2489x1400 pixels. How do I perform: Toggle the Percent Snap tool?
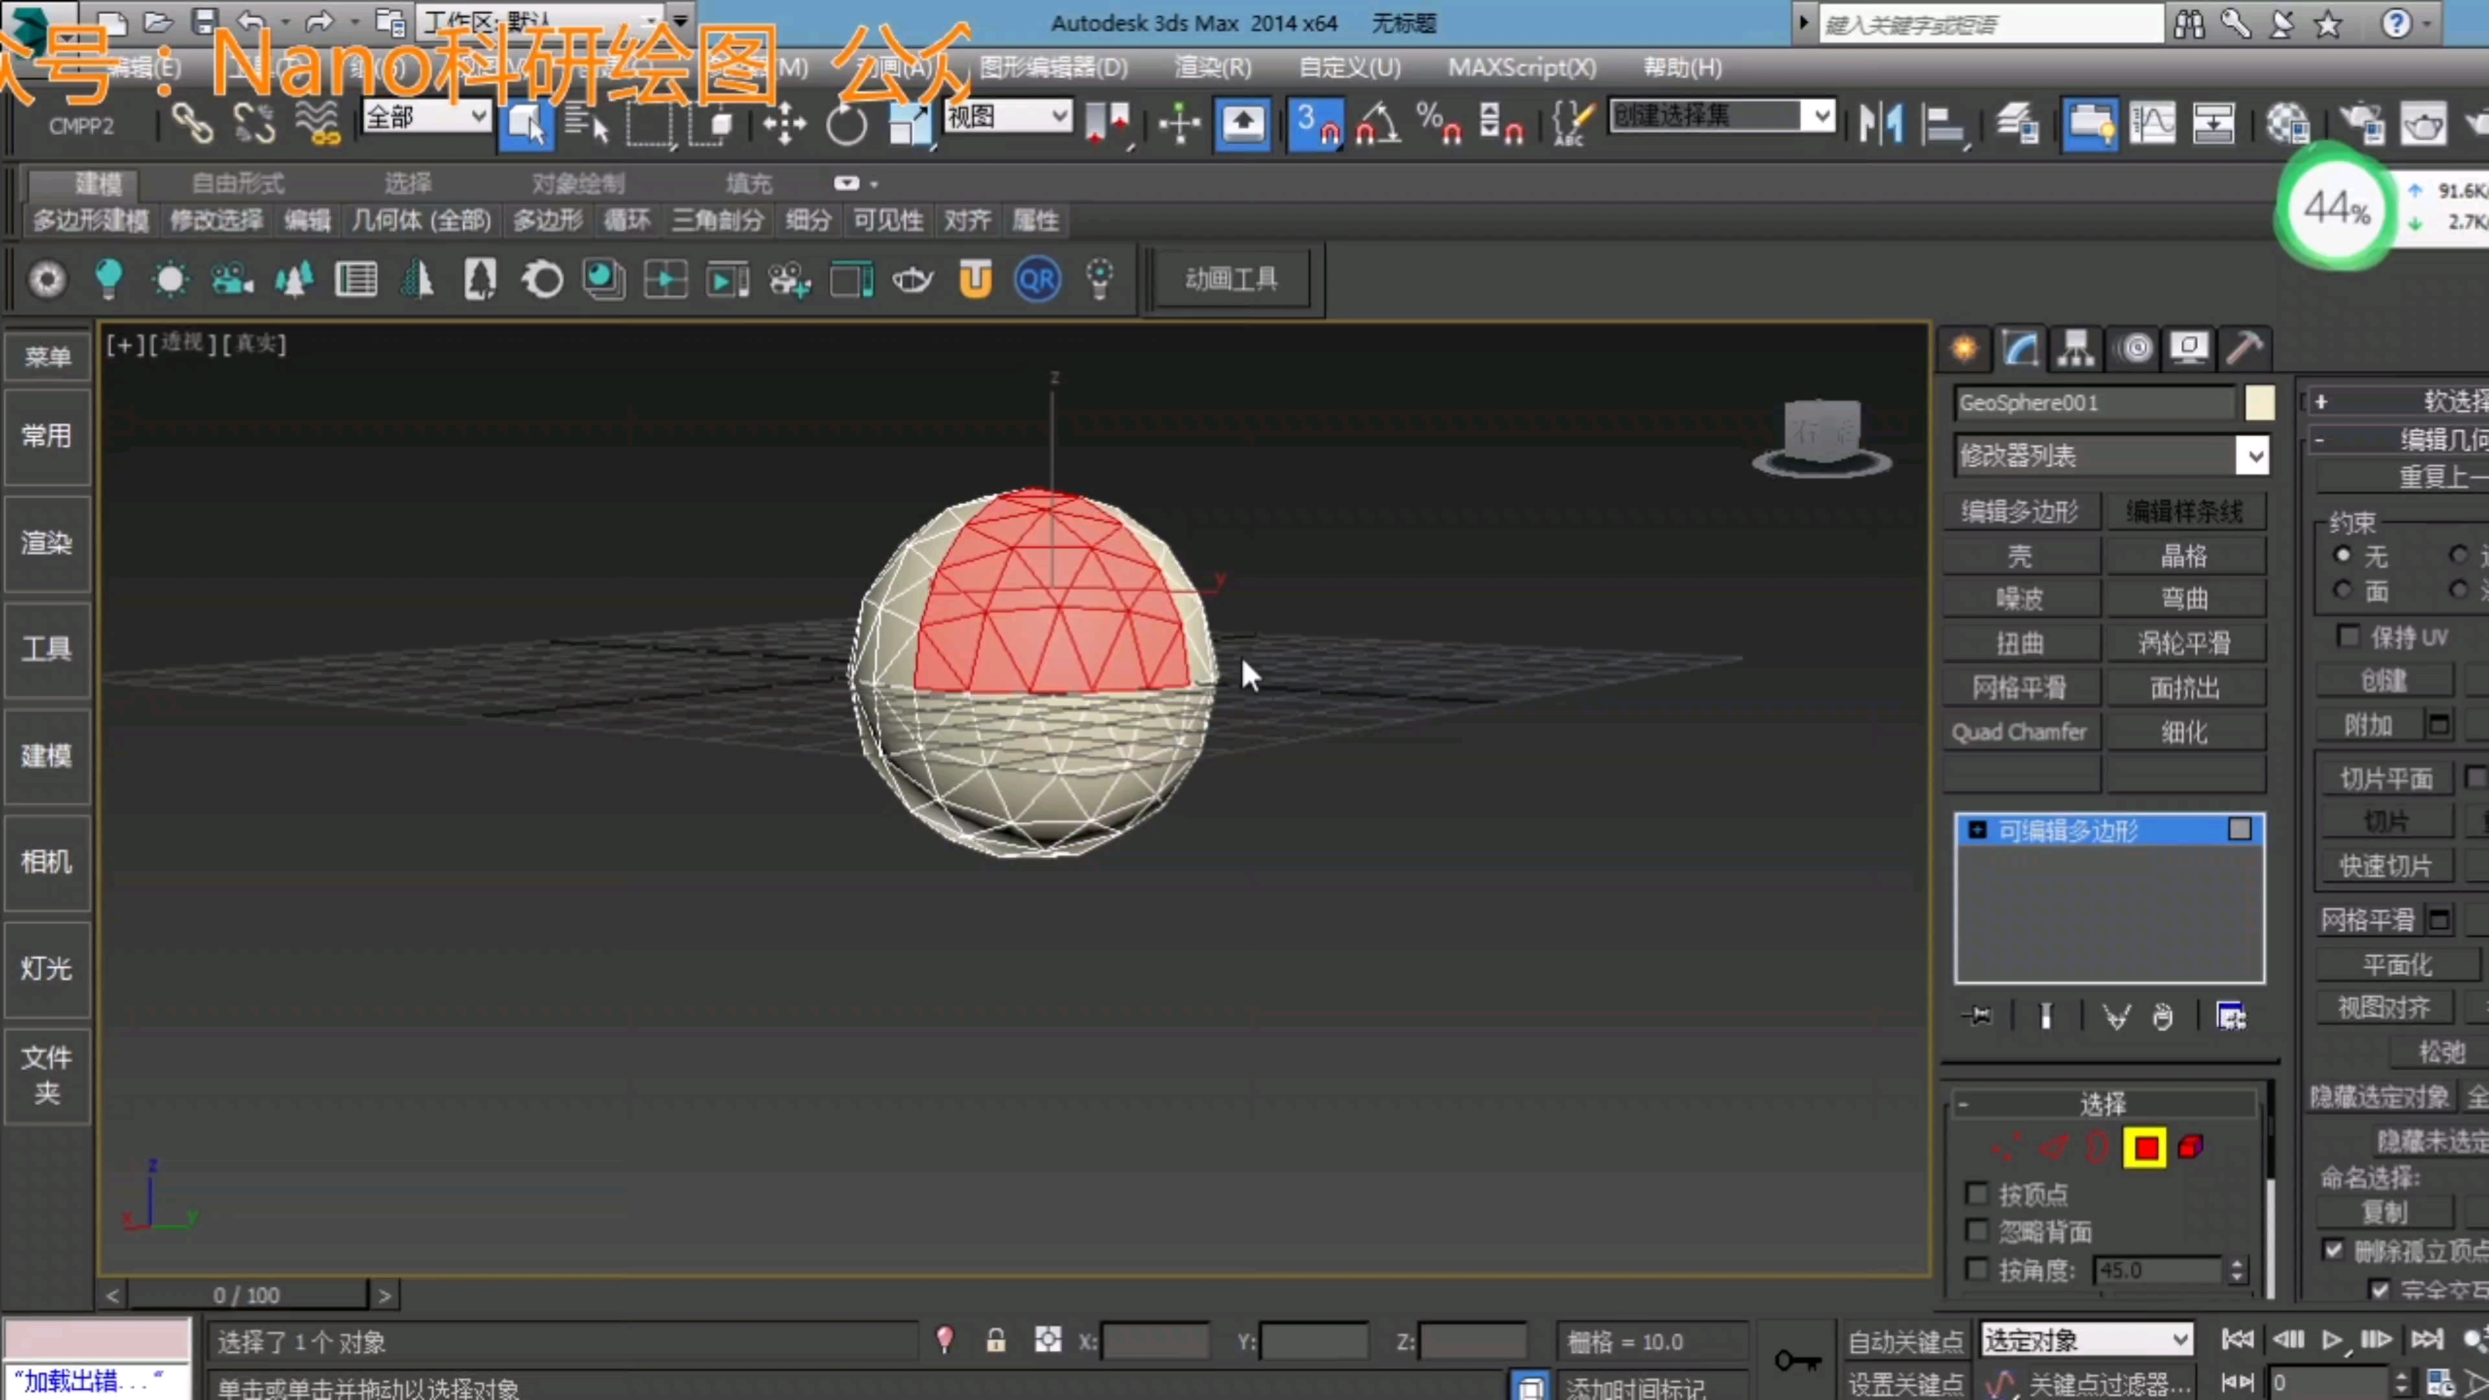(1439, 124)
